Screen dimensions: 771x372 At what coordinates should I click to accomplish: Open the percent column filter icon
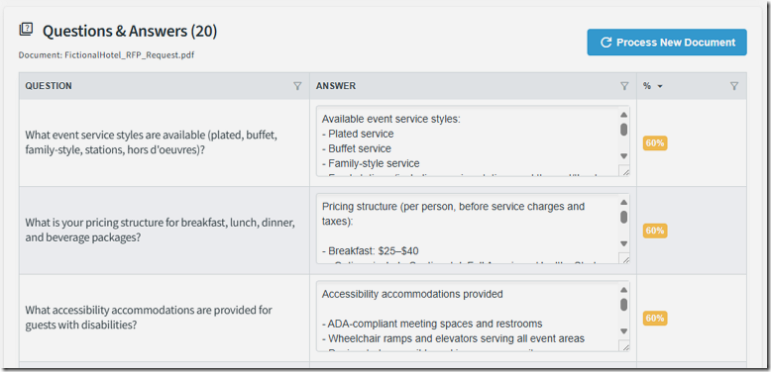tap(733, 86)
